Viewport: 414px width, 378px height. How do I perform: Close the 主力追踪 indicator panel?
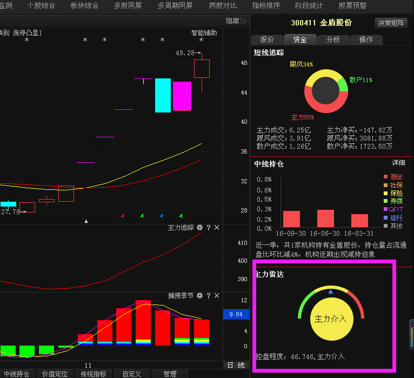(x=217, y=228)
